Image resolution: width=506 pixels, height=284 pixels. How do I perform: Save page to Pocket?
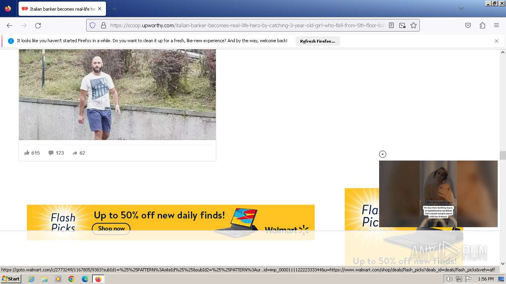pyautogui.click(x=468, y=25)
